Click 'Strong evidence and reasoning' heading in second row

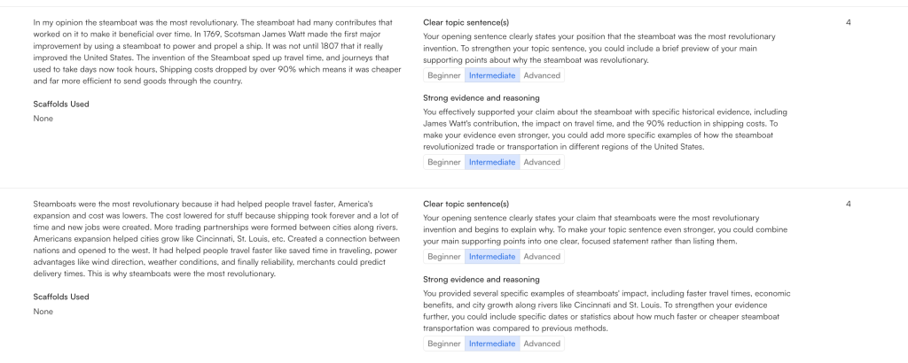(x=481, y=280)
